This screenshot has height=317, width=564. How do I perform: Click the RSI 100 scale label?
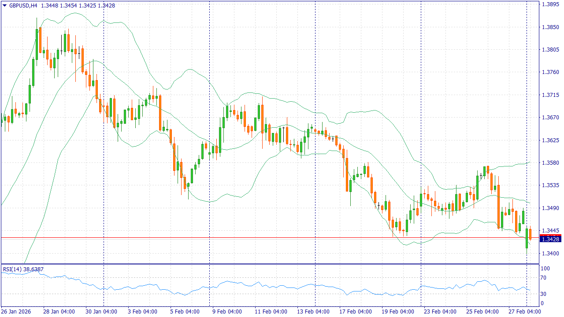click(x=545, y=268)
